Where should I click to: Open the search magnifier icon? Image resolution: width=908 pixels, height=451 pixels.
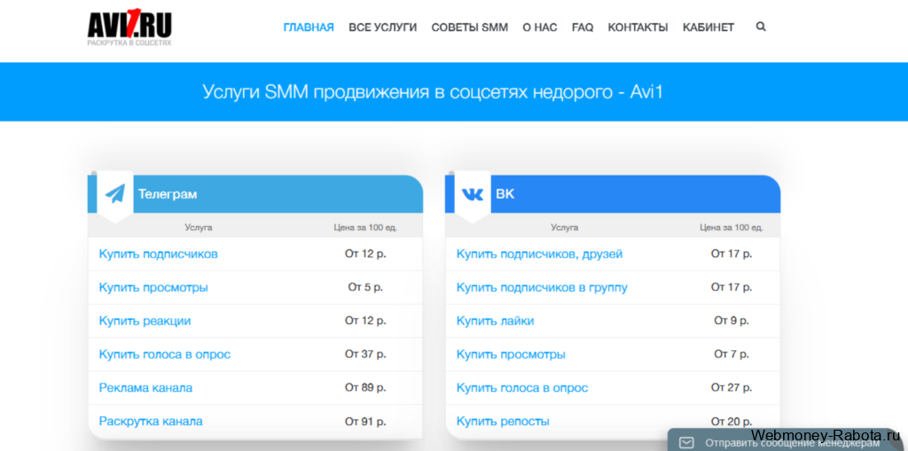click(761, 27)
